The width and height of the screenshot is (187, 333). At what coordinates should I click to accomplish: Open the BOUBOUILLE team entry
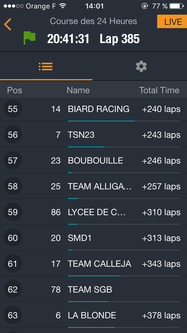(96, 161)
